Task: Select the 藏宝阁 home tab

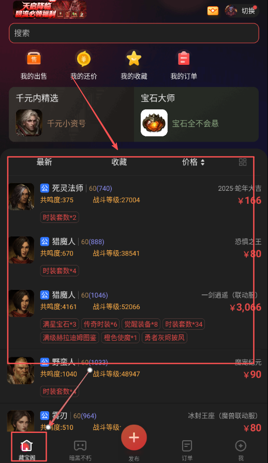Action: click(x=27, y=450)
